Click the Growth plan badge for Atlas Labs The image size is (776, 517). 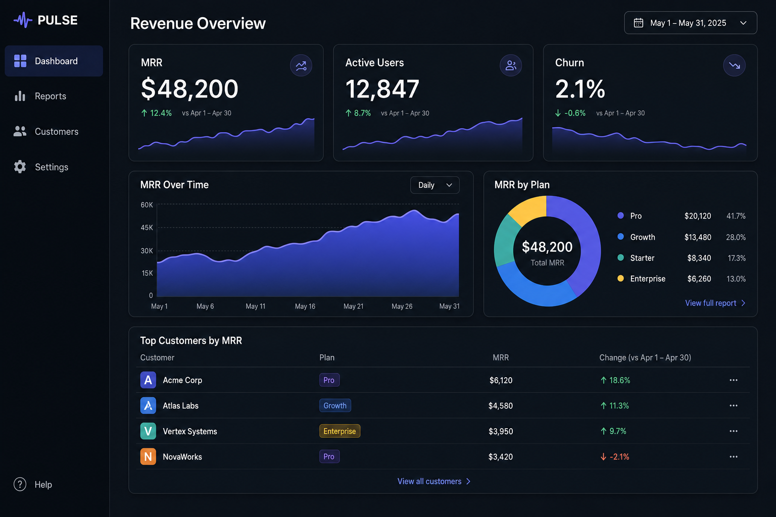point(335,405)
